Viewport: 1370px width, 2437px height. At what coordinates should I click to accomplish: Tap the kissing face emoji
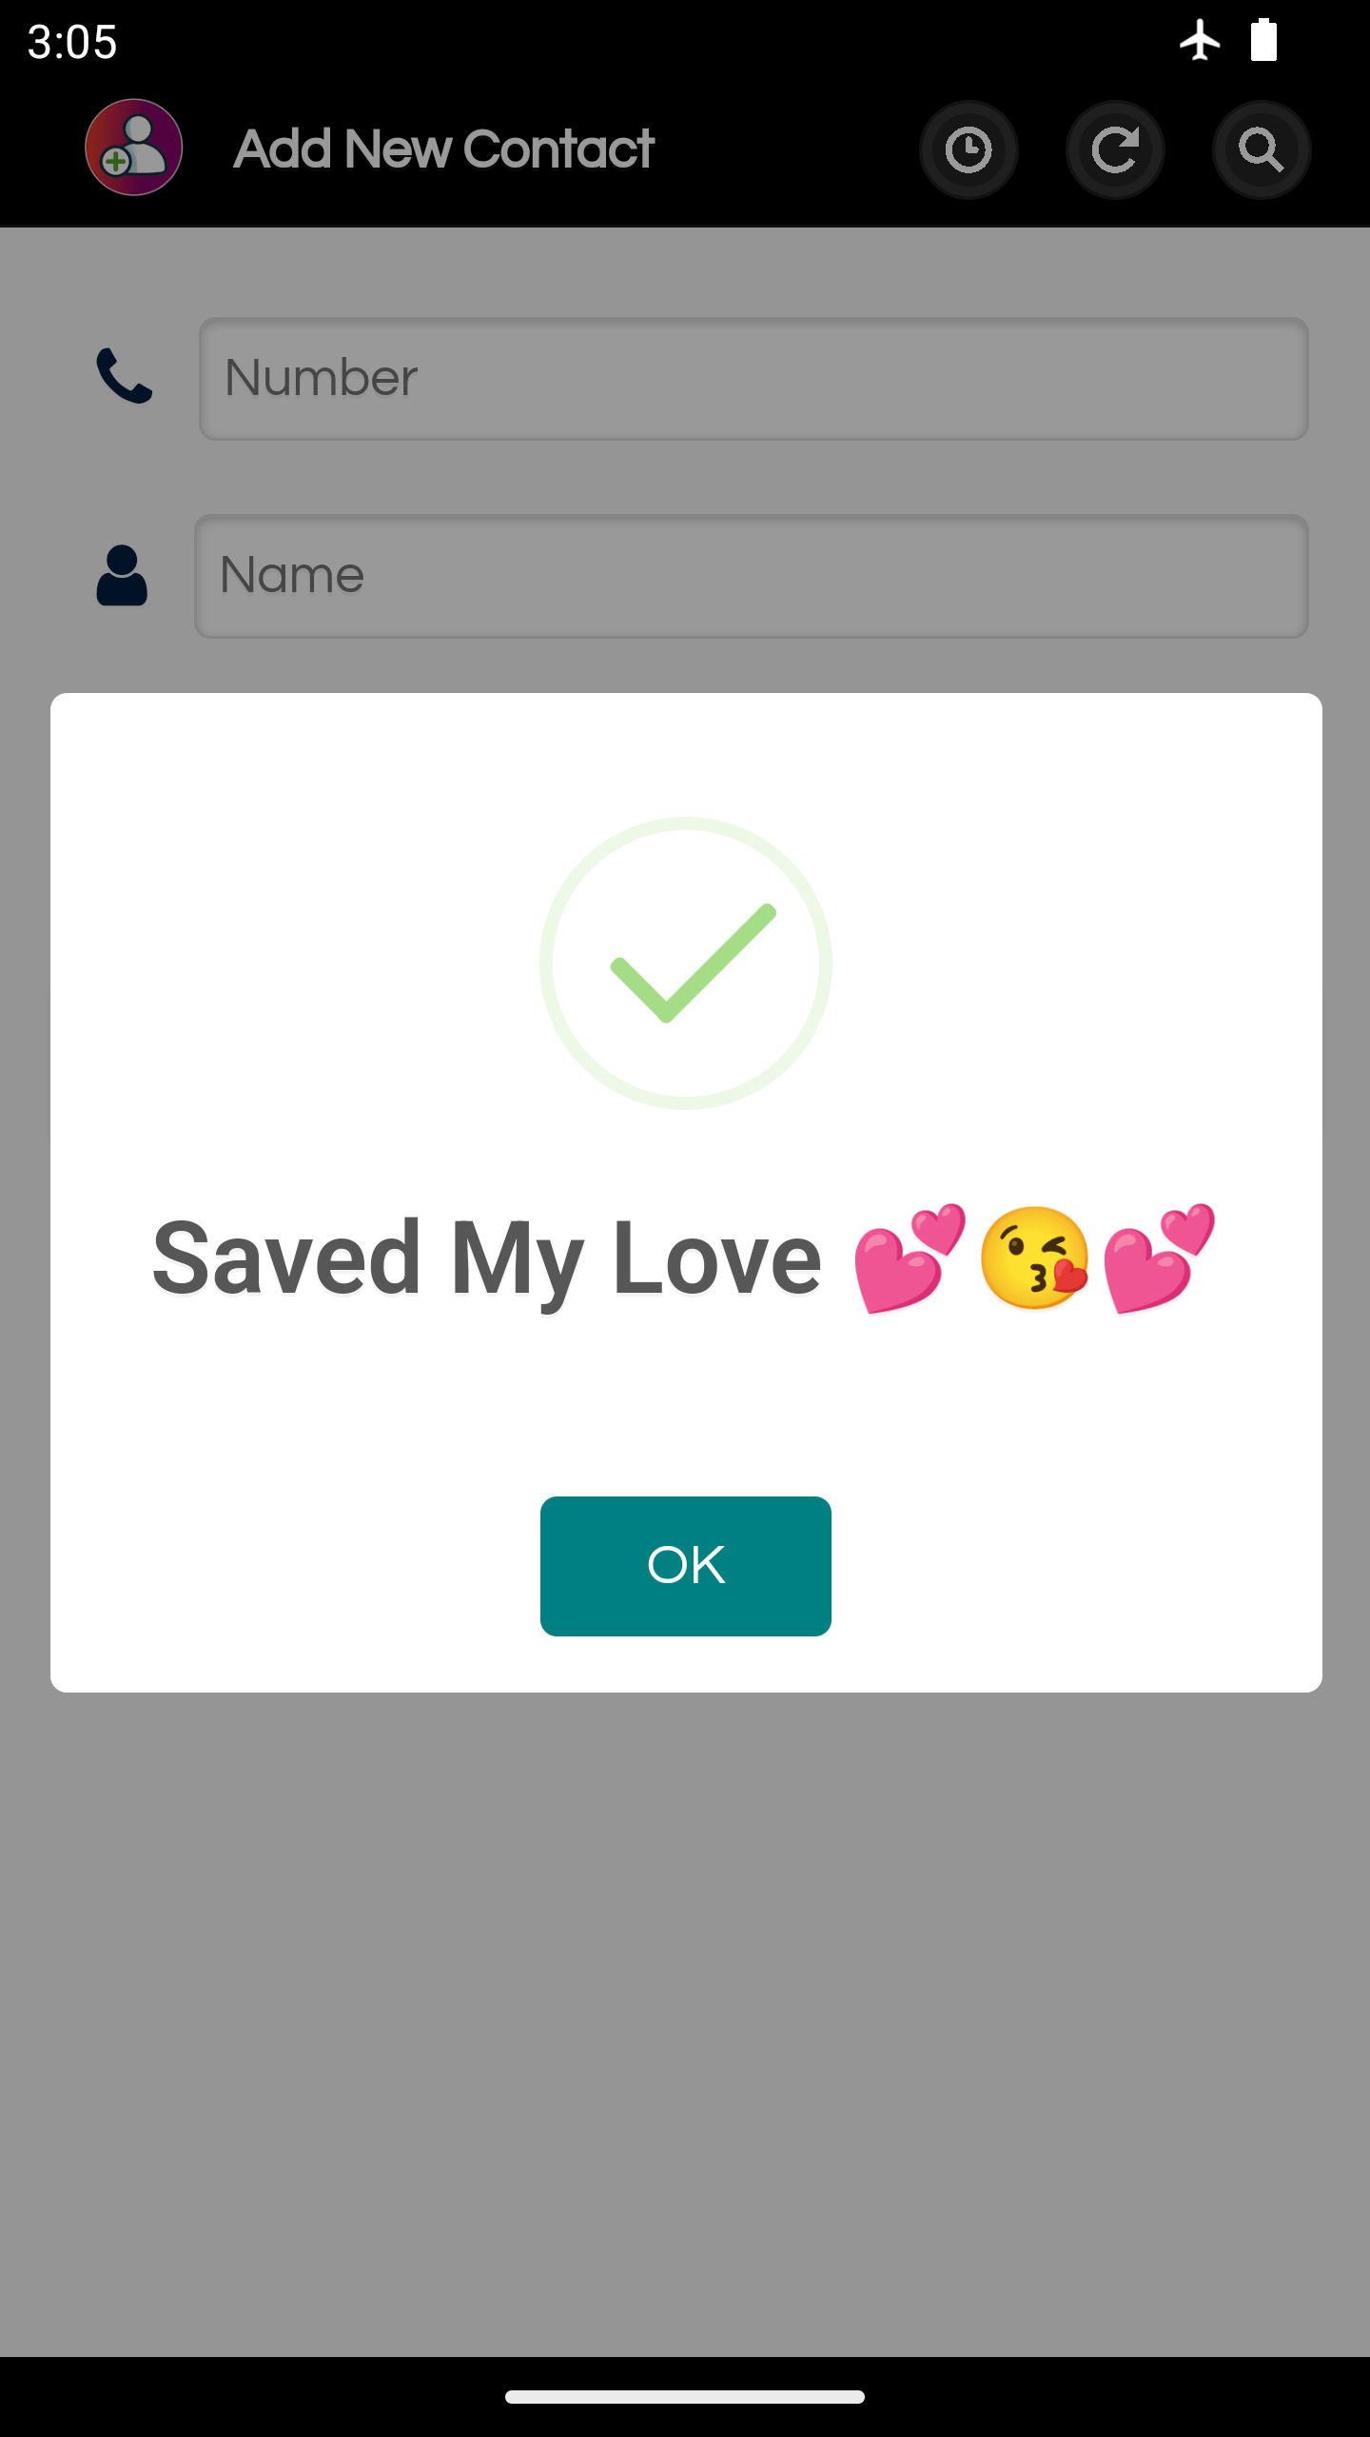click(1034, 1258)
